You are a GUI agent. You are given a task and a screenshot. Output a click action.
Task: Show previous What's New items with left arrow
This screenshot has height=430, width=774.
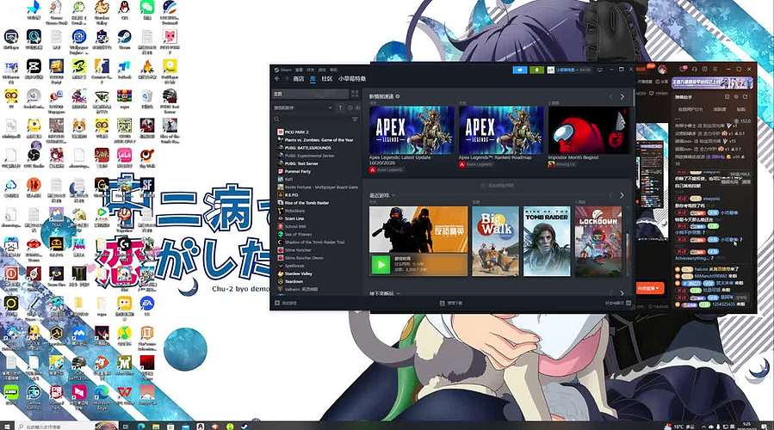(611, 96)
